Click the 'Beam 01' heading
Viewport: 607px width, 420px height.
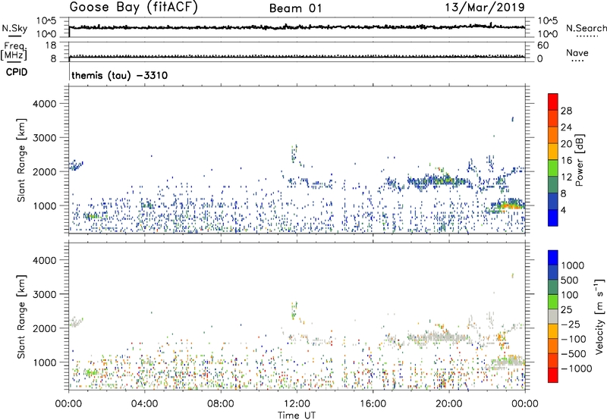click(x=296, y=8)
